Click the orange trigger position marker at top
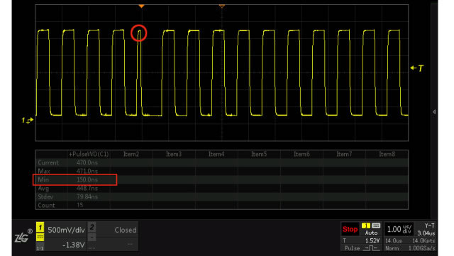454x256 pixels. 141,6
